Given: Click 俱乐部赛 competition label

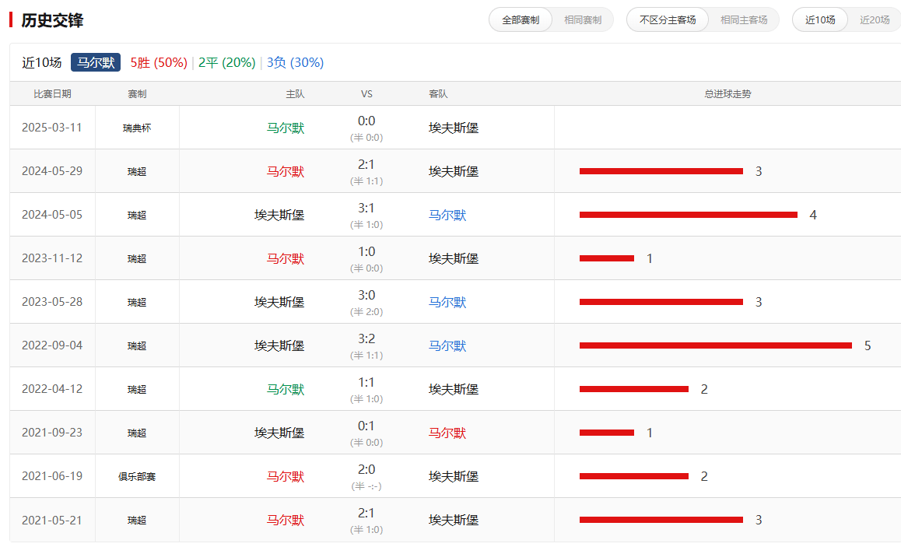Looking at the screenshot, I should click(137, 476).
